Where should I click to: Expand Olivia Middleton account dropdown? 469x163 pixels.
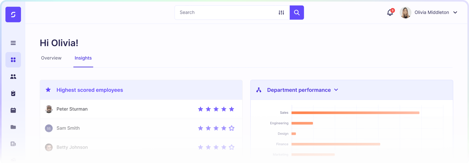point(455,12)
